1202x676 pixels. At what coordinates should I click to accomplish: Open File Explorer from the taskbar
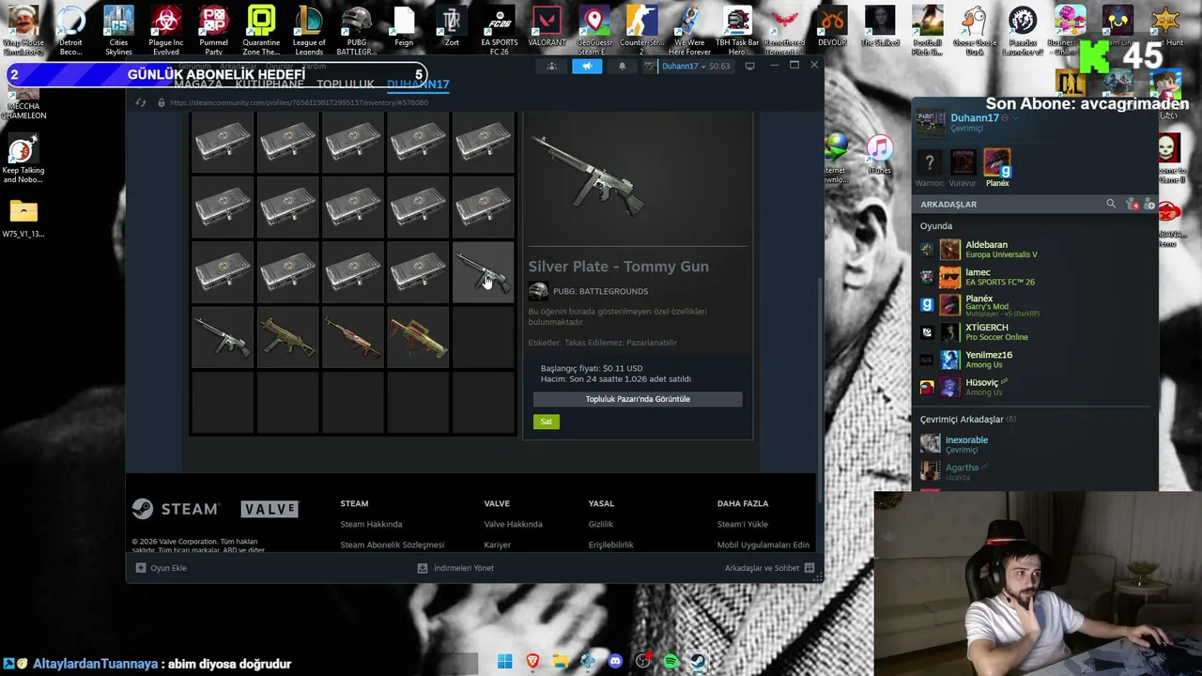click(560, 662)
